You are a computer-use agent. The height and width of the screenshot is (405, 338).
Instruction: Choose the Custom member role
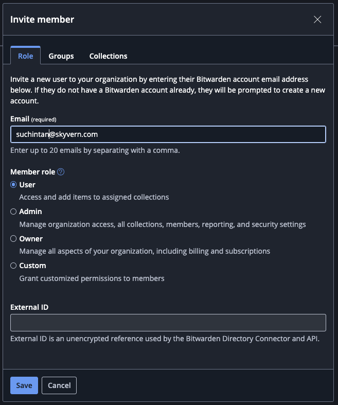coord(13,266)
